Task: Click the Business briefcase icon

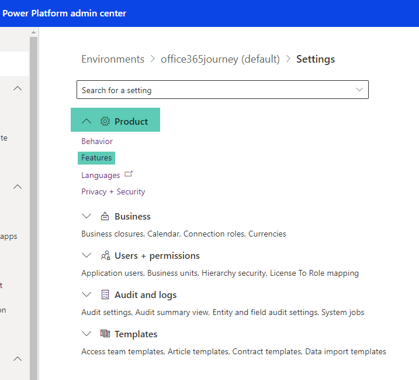Action: click(x=105, y=216)
